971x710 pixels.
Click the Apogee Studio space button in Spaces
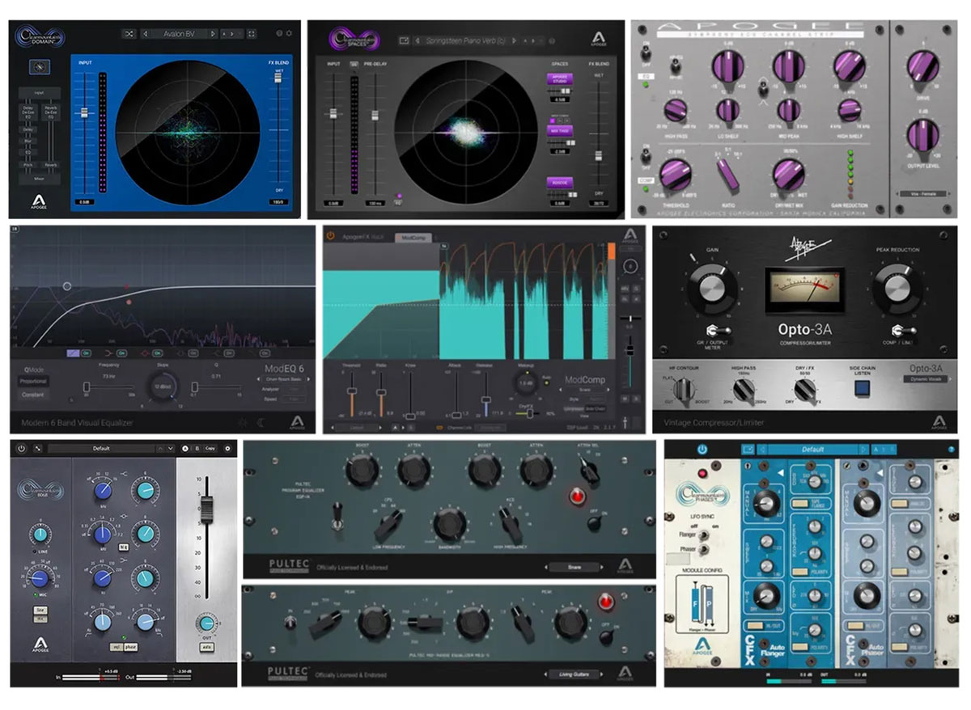[x=560, y=79]
